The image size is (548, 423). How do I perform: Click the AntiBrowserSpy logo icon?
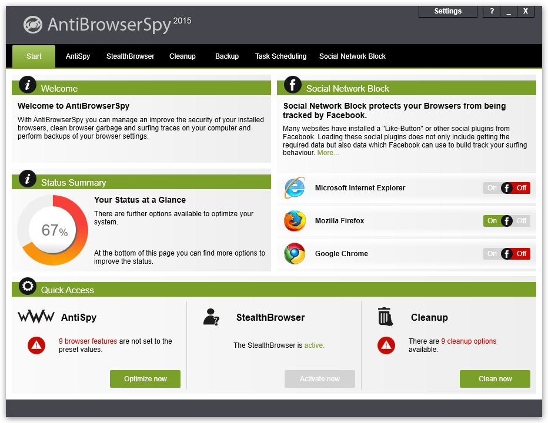point(33,25)
